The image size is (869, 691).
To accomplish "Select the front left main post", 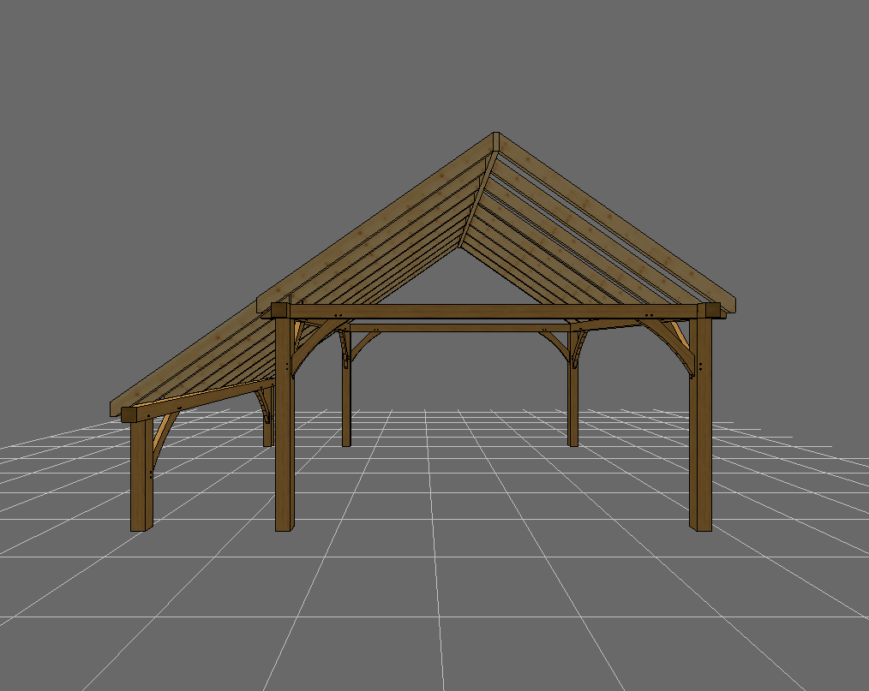I will point(284,445).
